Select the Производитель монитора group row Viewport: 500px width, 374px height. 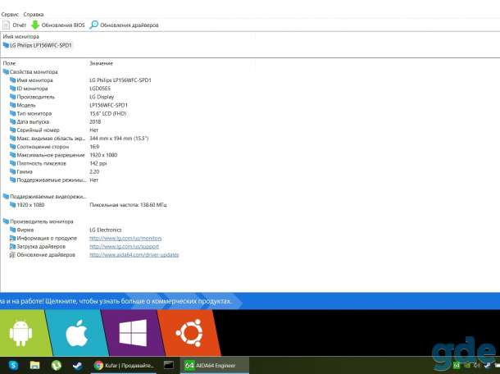pos(39,221)
